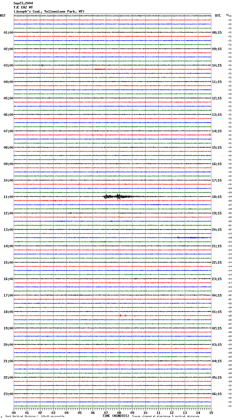Viewport: 233px width, 420px height.
Task: Click the 03 minute tick label
Action: tap(53, 413)
